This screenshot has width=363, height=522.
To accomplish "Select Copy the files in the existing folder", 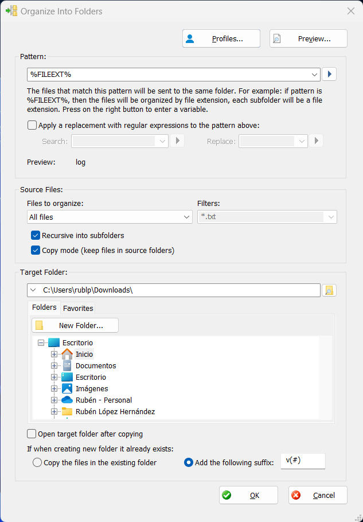I will [37, 462].
